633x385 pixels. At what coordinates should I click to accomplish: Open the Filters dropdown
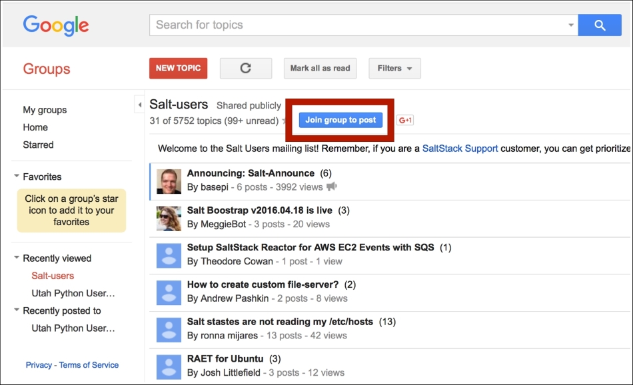point(394,68)
